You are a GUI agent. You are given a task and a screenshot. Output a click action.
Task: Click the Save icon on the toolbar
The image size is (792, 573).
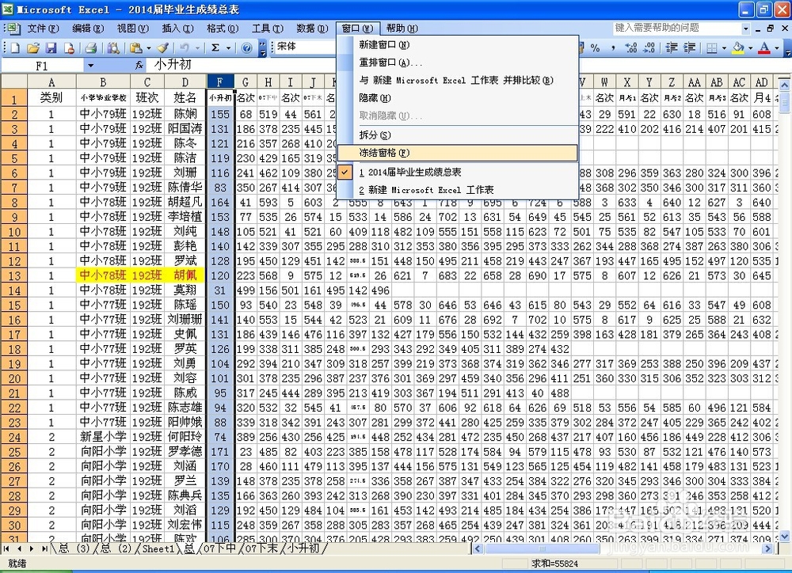(51, 47)
